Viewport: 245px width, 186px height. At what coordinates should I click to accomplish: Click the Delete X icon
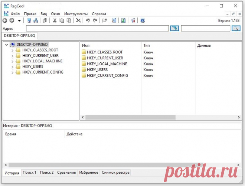click(78, 20)
